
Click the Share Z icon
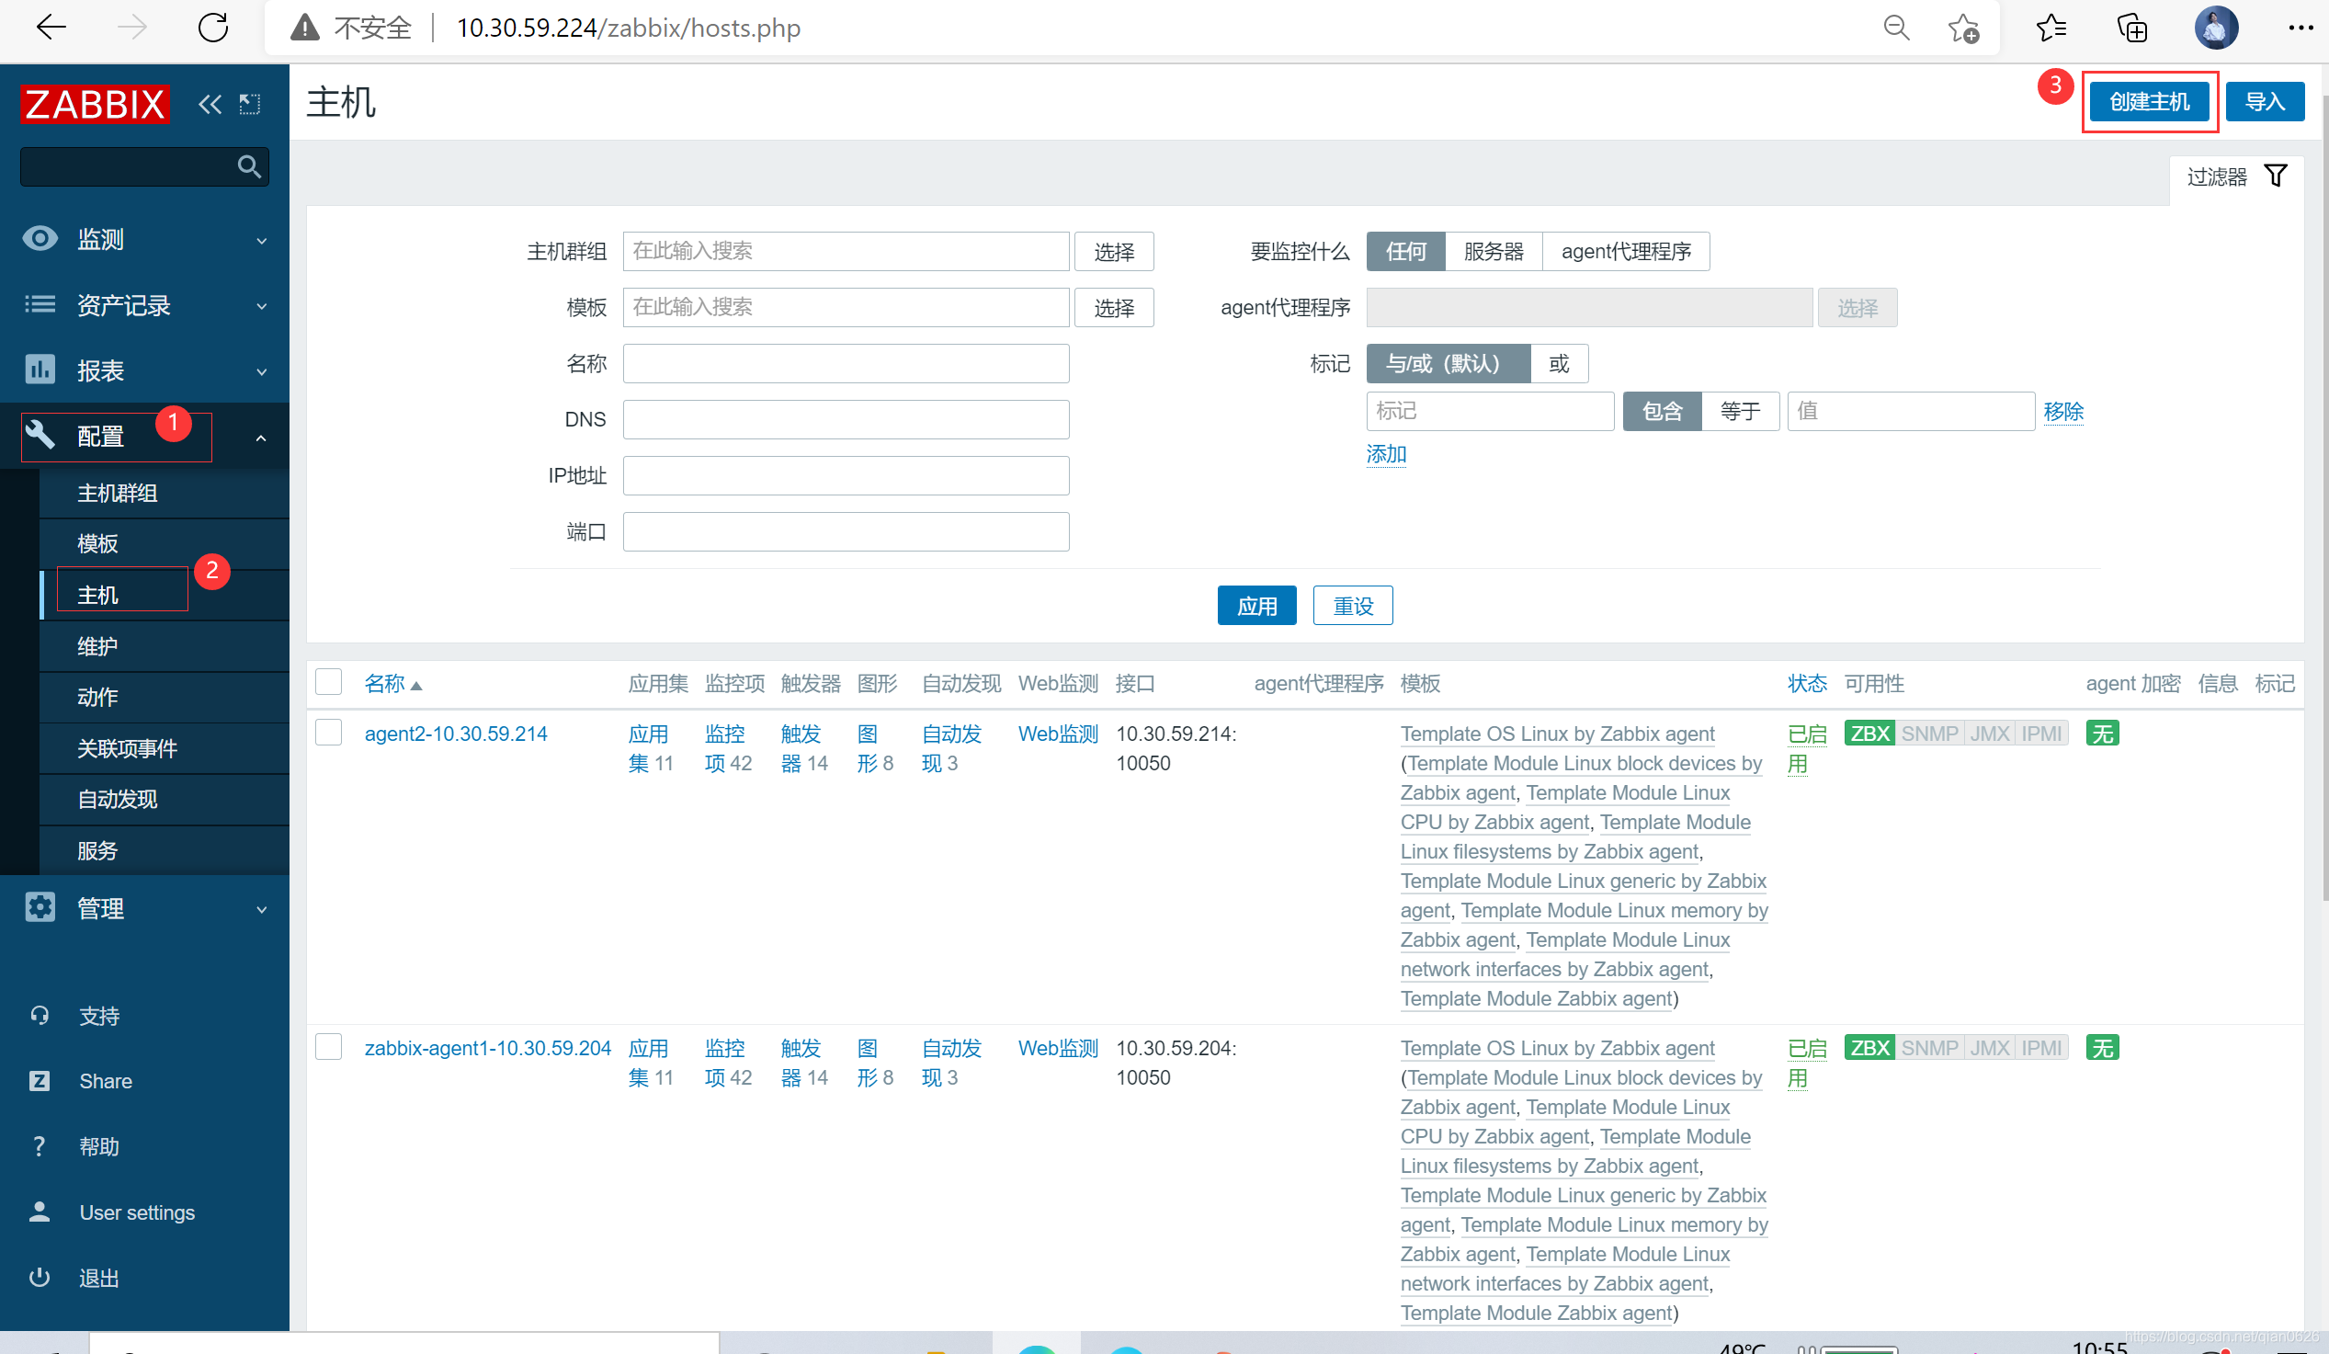[x=39, y=1080]
